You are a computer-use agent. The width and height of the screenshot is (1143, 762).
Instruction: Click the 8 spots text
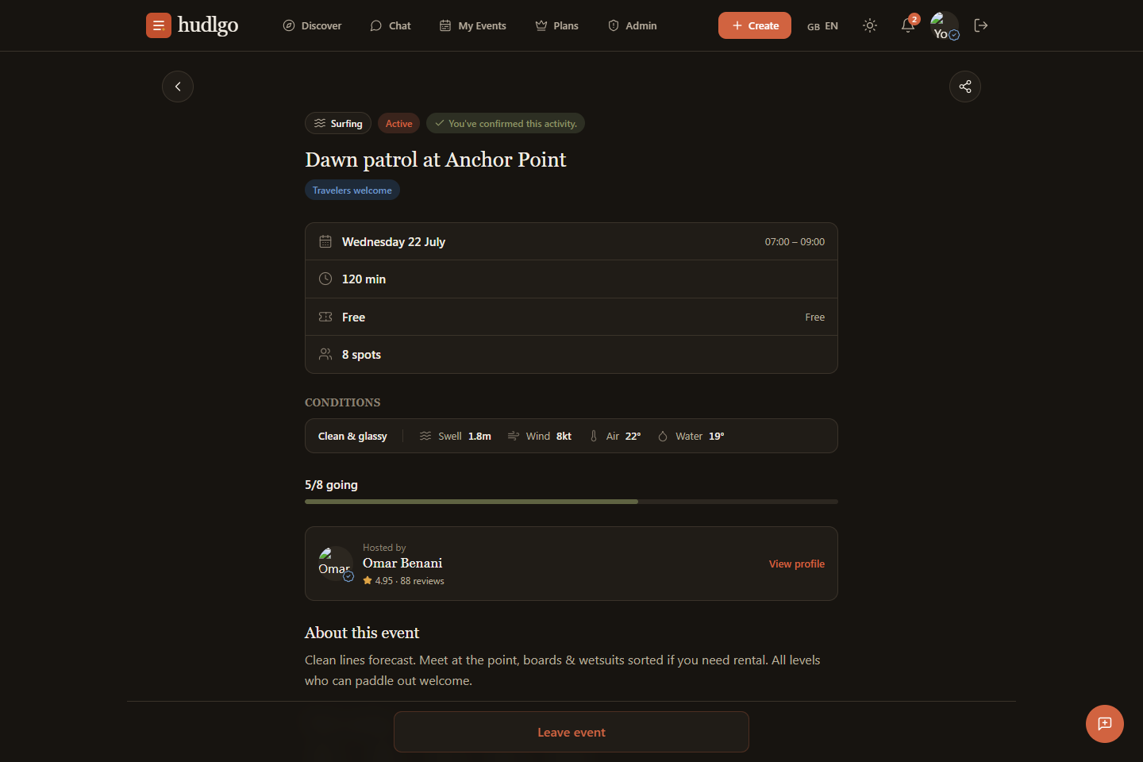[x=361, y=354]
